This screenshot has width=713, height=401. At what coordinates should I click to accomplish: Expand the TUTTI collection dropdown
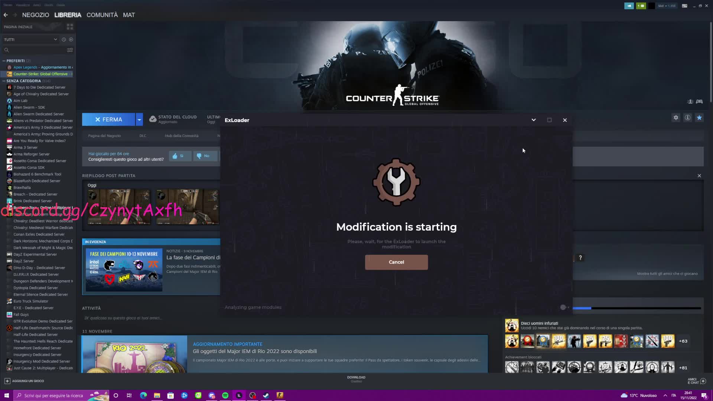(x=55, y=39)
